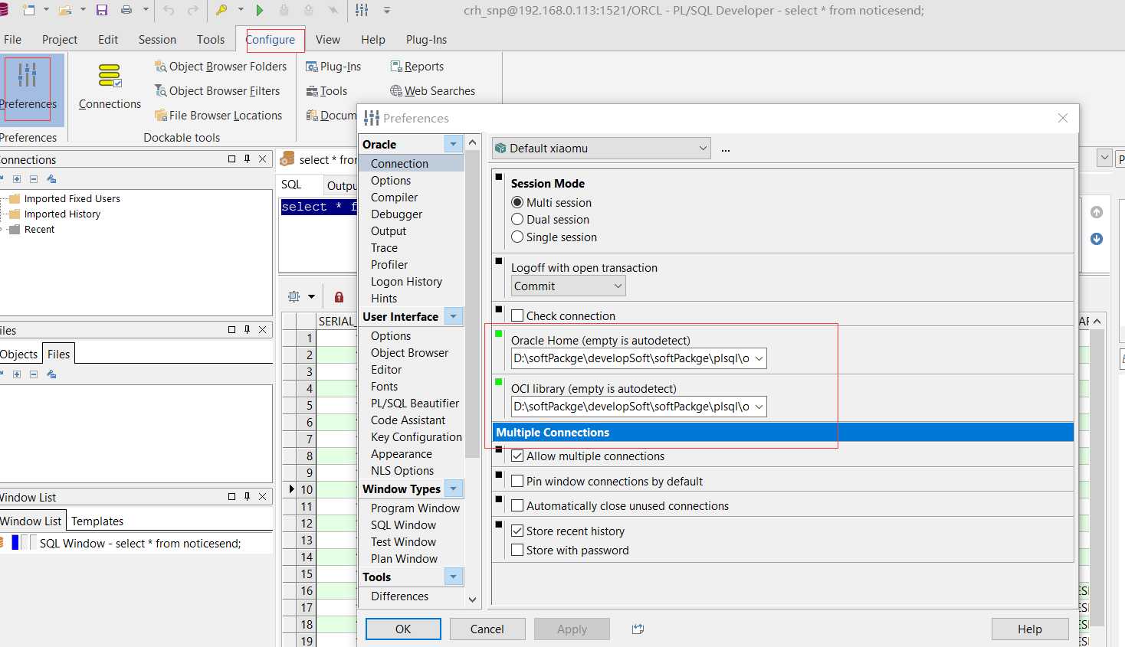Click the pin icon on Files panel

click(247, 330)
